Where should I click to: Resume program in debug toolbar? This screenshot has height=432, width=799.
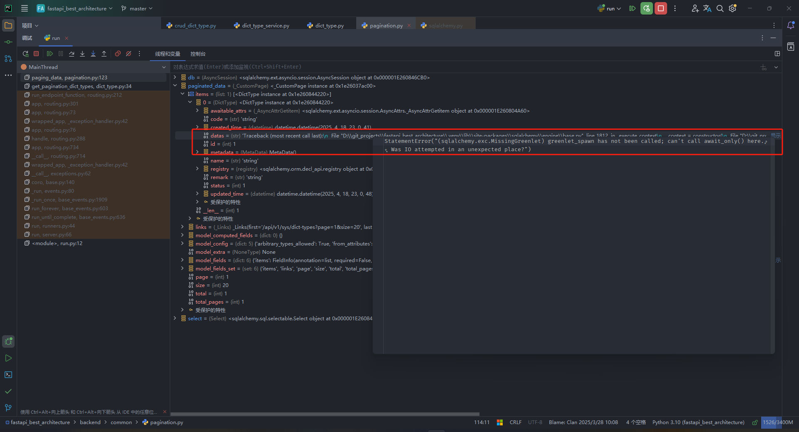50,54
